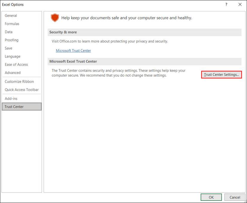Close the Excel Options dialog
The image size is (247, 203).
click(240, 4)
